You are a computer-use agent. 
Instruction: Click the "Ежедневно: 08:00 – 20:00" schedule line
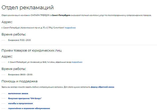click(20, 75)
